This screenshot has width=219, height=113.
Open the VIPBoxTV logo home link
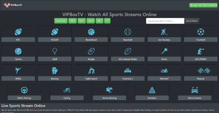[13, 5]
